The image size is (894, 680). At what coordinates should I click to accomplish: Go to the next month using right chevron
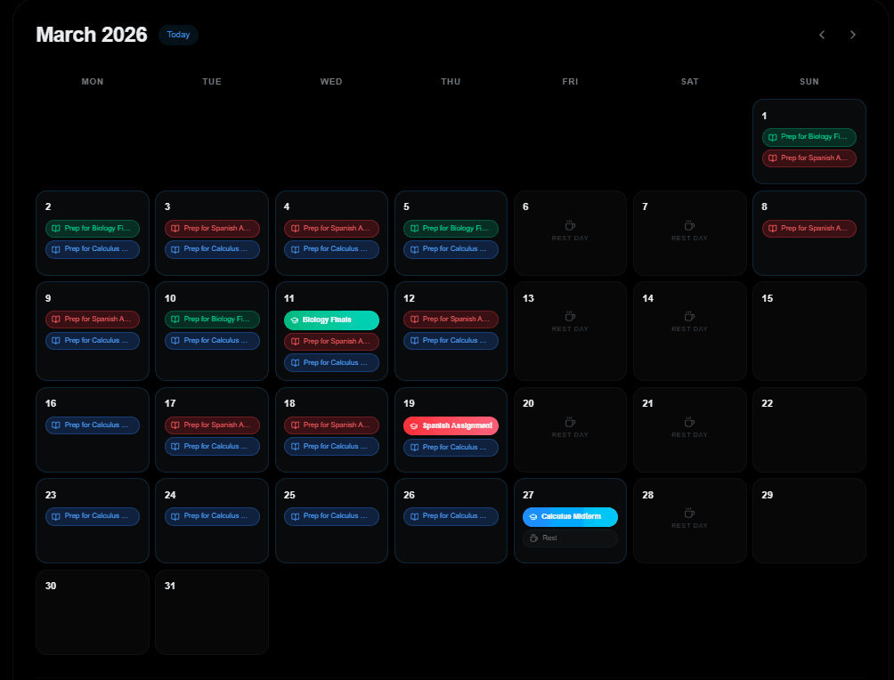pyautogui.click(x=852, y=35)
